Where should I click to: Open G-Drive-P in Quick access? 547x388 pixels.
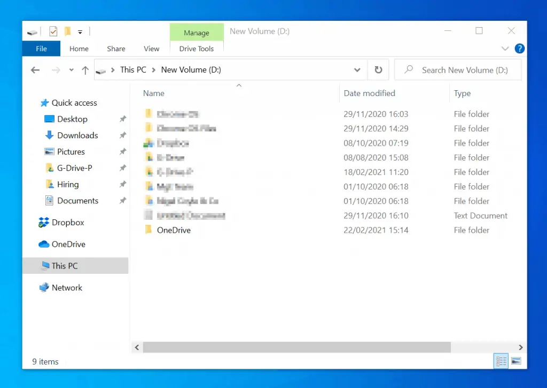pos(74,168)
